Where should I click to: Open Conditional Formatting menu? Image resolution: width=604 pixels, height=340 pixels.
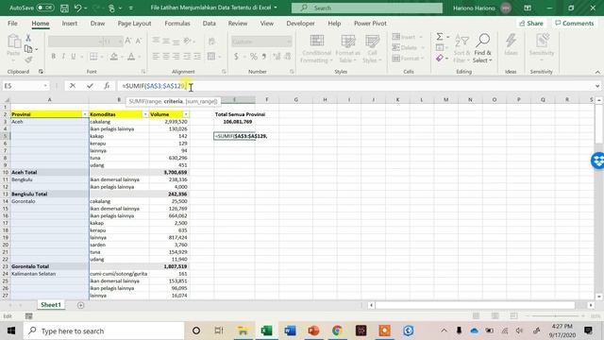point(317,49)
